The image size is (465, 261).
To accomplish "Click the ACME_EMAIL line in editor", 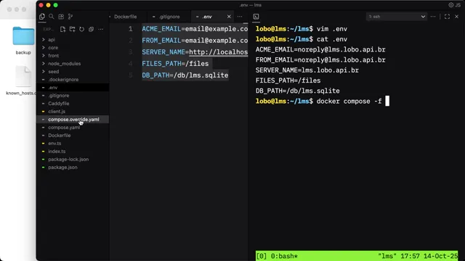I will pos(195,29).
